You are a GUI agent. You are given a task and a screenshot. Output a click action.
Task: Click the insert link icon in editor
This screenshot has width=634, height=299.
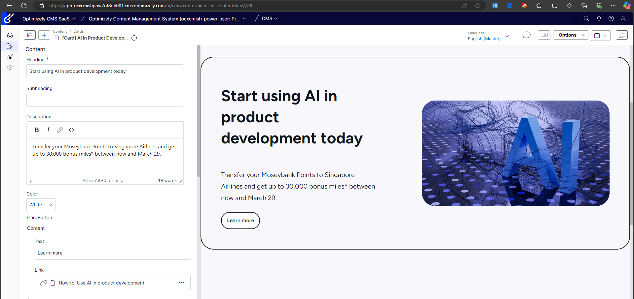coord(60,130)
